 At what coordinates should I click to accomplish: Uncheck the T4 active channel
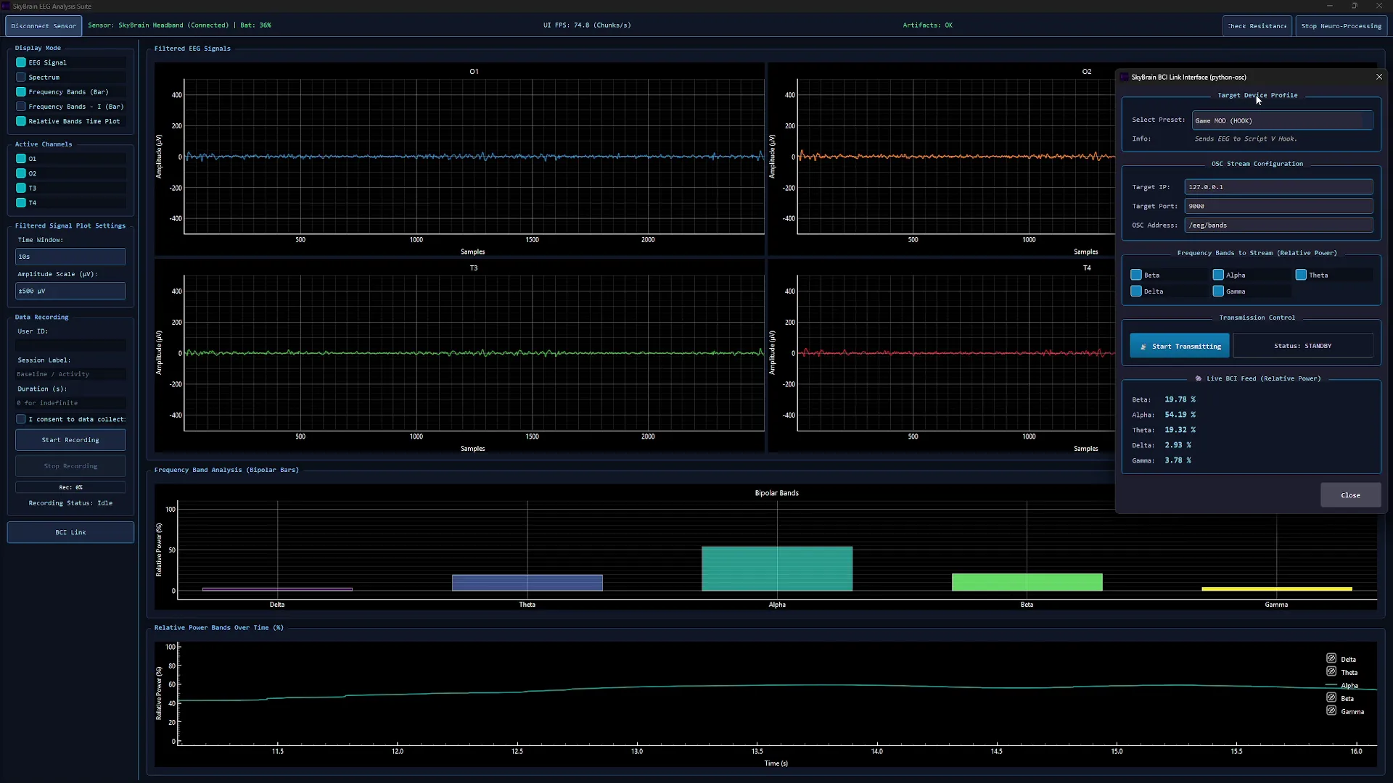[x=21, y=203]
